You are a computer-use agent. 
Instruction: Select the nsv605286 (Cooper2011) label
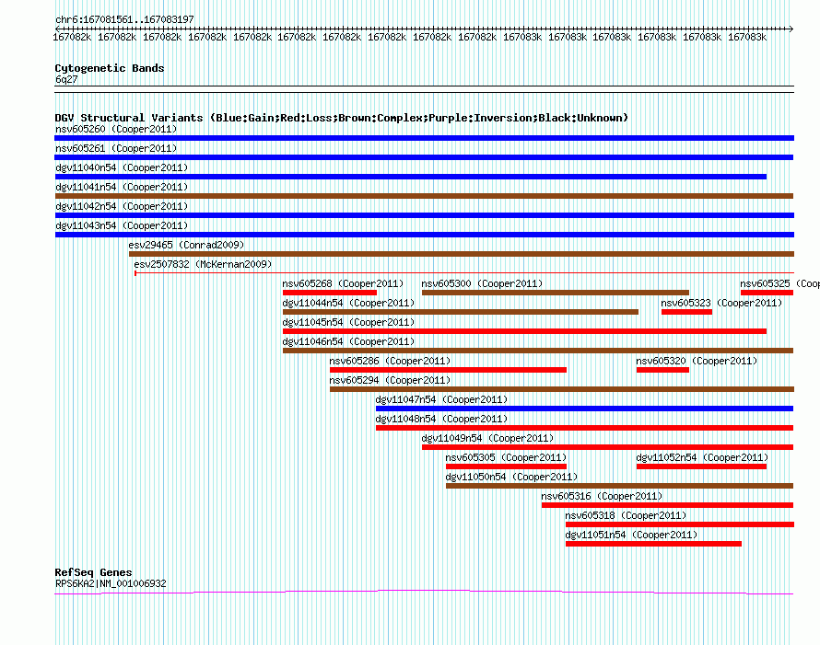pyautogui.click(x=390, y=361)
